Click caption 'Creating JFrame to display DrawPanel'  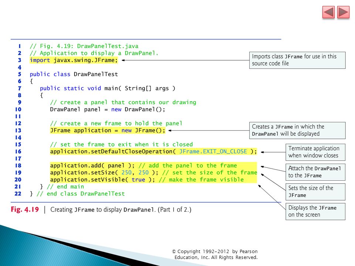point(102,210)
